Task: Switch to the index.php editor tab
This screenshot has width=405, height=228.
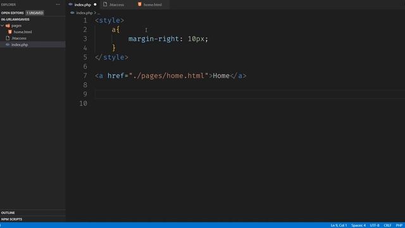Action: (83, 4)
